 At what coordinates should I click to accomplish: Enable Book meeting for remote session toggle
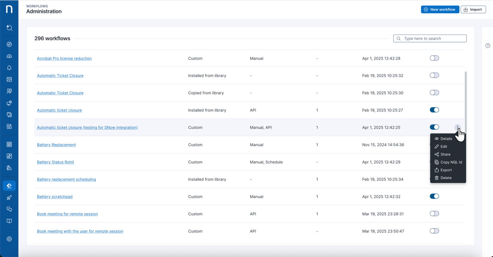434,214
